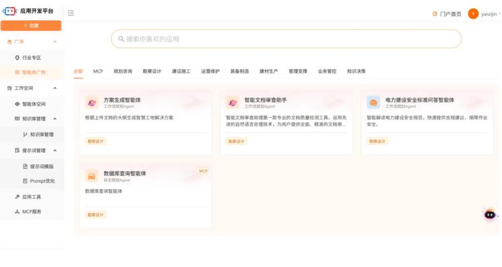Go to 门户首页 link
Screen dimensions: 502x267
[447, 14]
